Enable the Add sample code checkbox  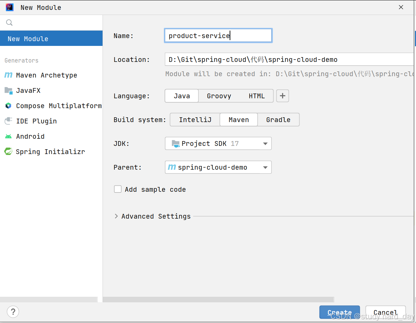coord(118,189)
